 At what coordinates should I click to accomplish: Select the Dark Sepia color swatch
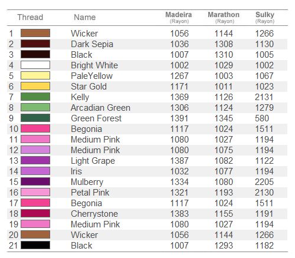[35, 44]
